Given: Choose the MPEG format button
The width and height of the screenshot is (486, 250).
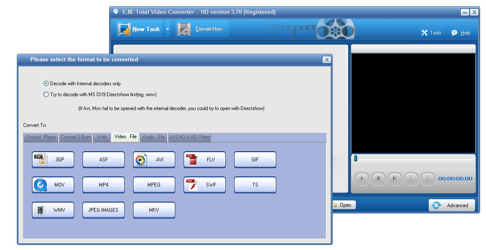Looking at the screenshot, I should coord(154,185).
